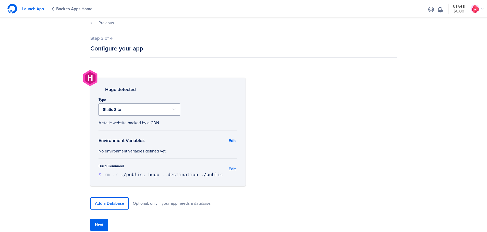Click the Previous text link

click(x=106, y=23)
